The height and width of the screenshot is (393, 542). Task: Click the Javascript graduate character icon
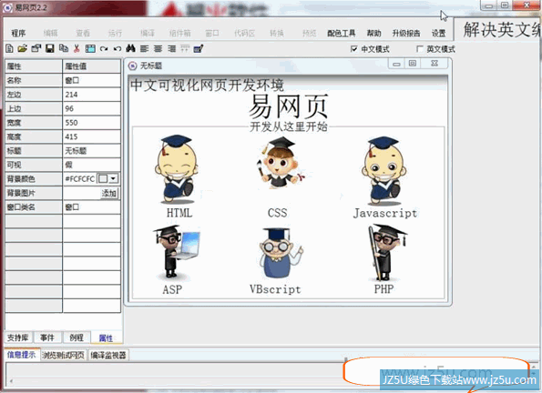(383, 170)
